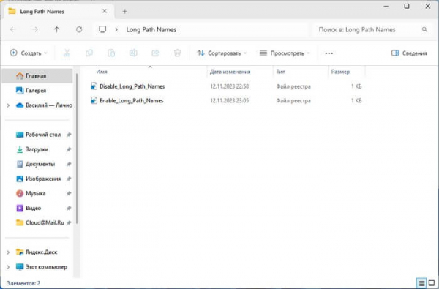The width and height of the screenshot is (439, 289).
Task: Expand the Яндекс.Диск tree node
Action: (x=8, y=252)
